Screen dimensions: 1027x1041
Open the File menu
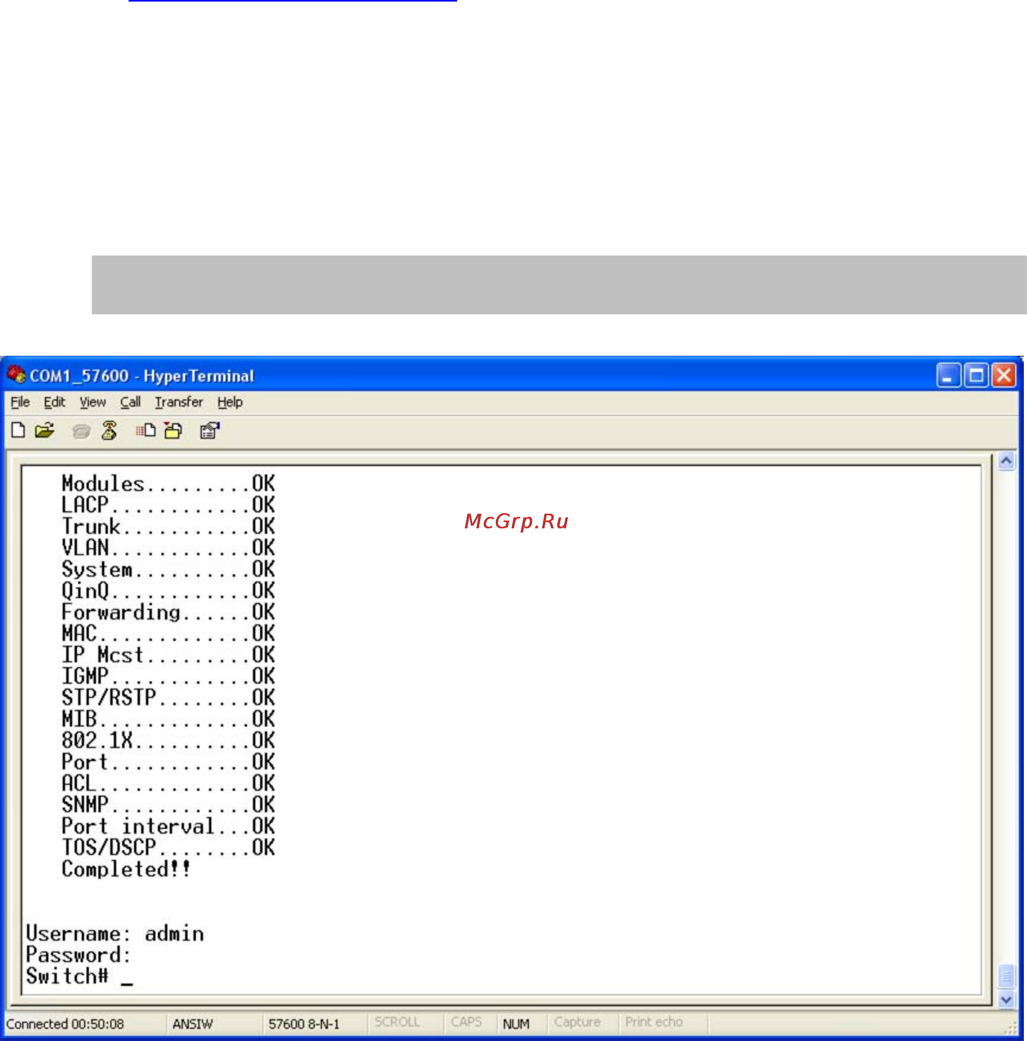(20, 402)
